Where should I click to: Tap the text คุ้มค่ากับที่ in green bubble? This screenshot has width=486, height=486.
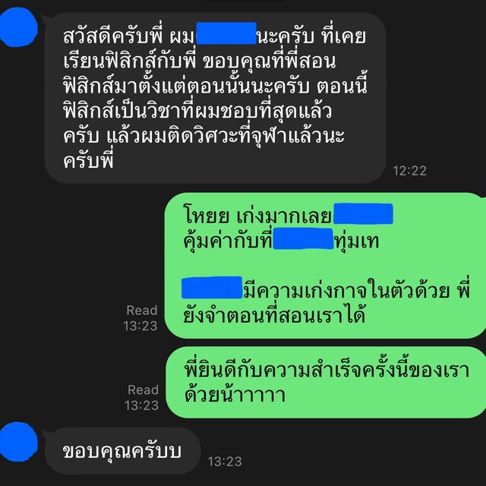point(228,240)
